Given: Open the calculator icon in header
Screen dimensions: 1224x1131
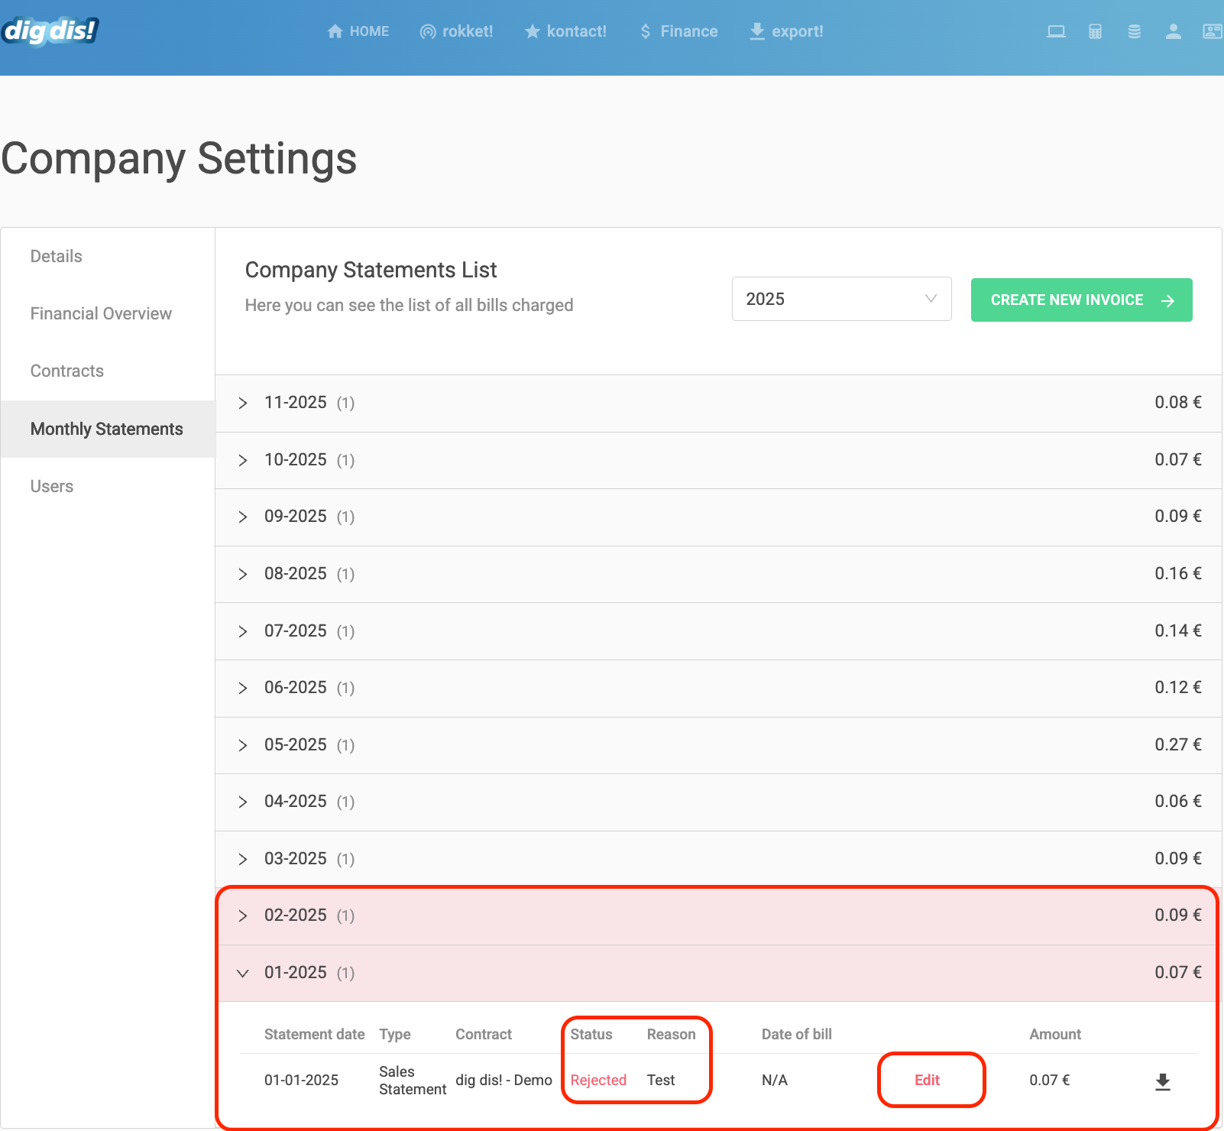Looking at the screenshot, I should click(x=1095, y=31).
